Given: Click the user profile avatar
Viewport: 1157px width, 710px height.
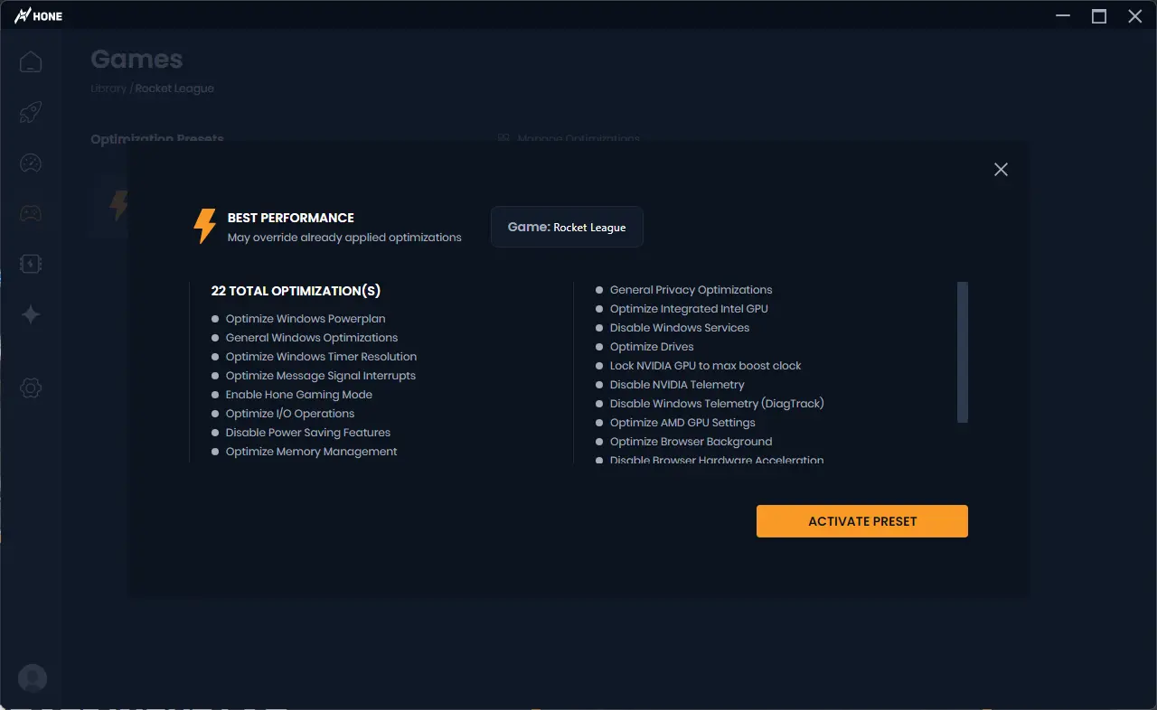Looking at the screenshot, I should [33, 678].
